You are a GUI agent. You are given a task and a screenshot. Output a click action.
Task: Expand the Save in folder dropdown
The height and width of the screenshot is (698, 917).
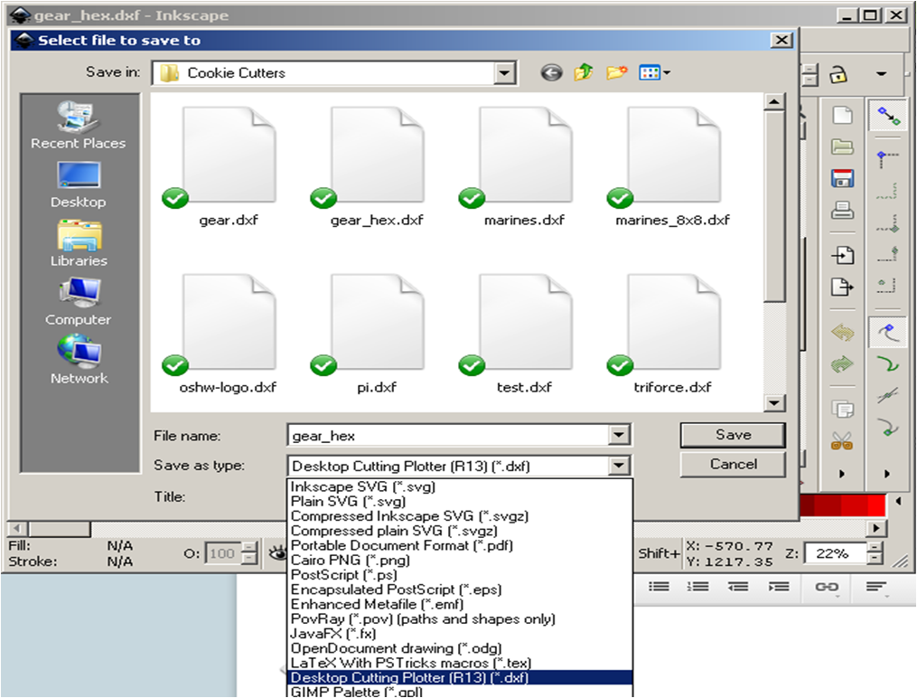click(x=503, y=73)
